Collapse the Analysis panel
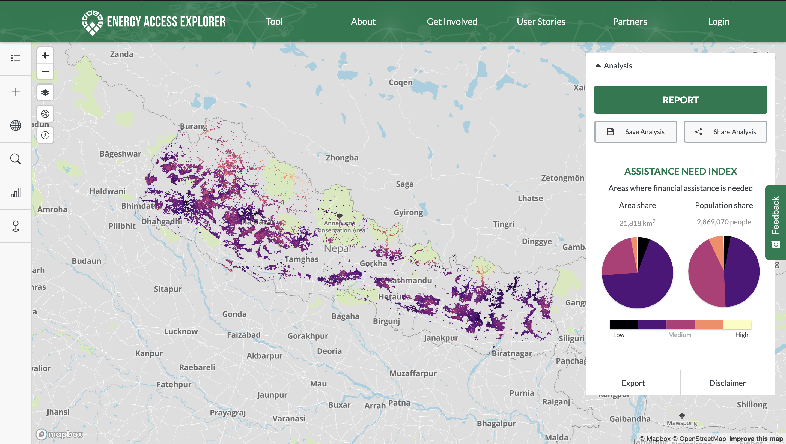The image size is (786, 444). coord(614,65)
